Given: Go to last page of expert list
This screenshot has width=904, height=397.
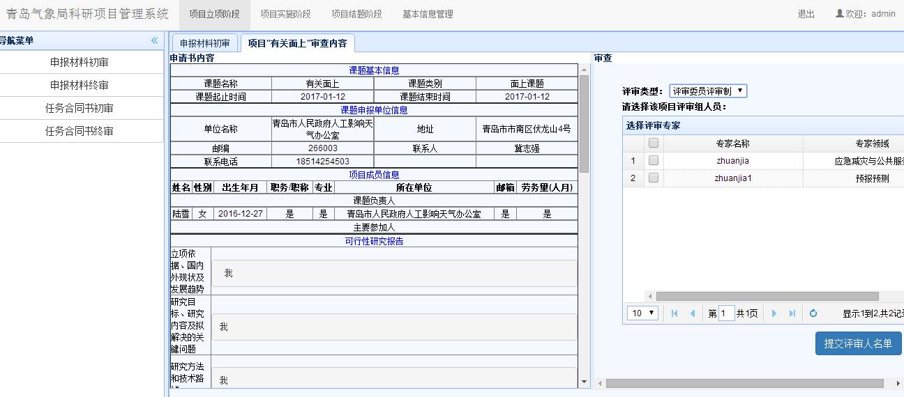Looking at the screenshot, I should click(792, 313).
